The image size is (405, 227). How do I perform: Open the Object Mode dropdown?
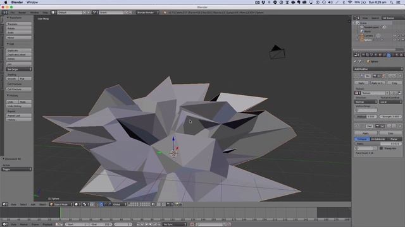click(61, 204)
